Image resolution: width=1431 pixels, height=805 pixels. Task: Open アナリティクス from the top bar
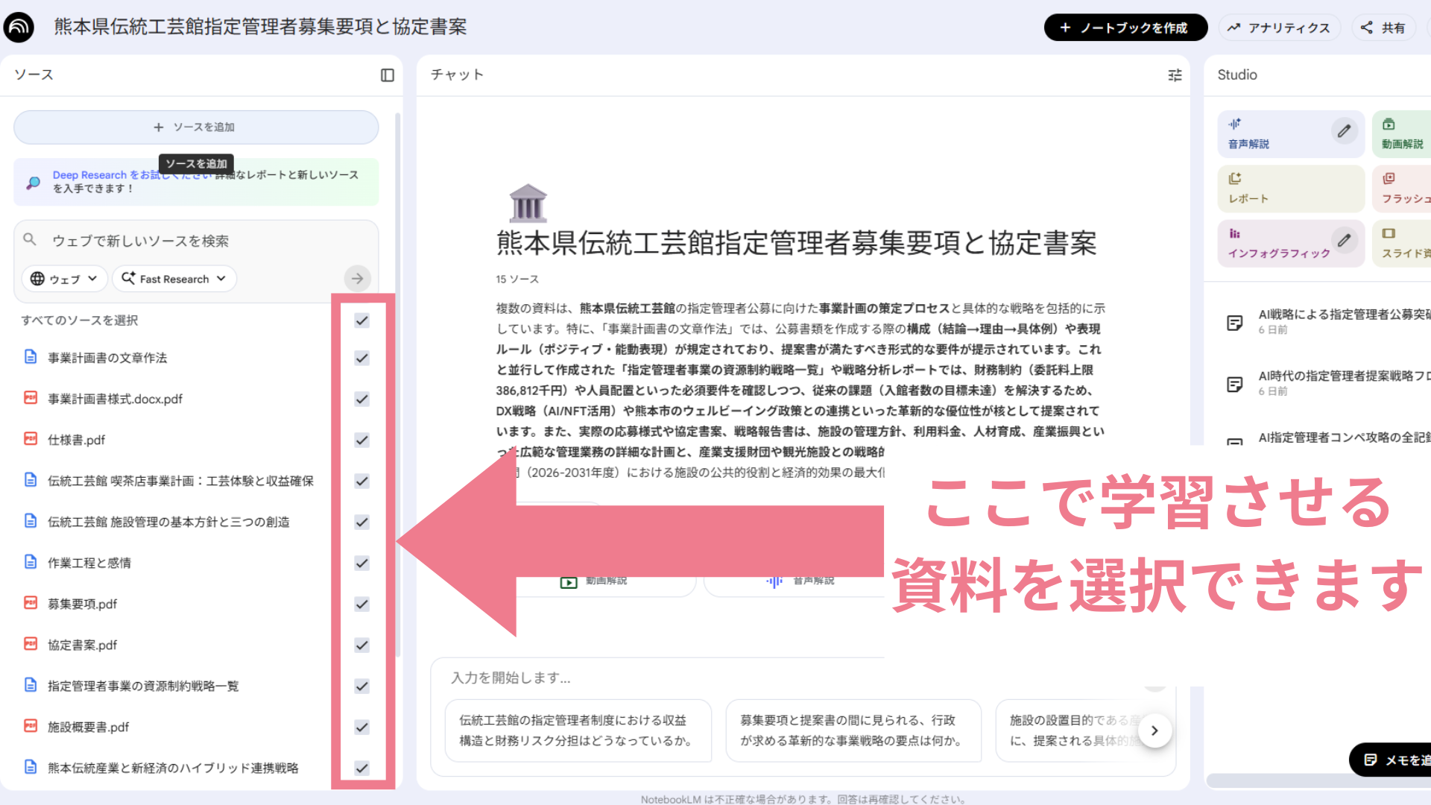tap(1279, 28)
